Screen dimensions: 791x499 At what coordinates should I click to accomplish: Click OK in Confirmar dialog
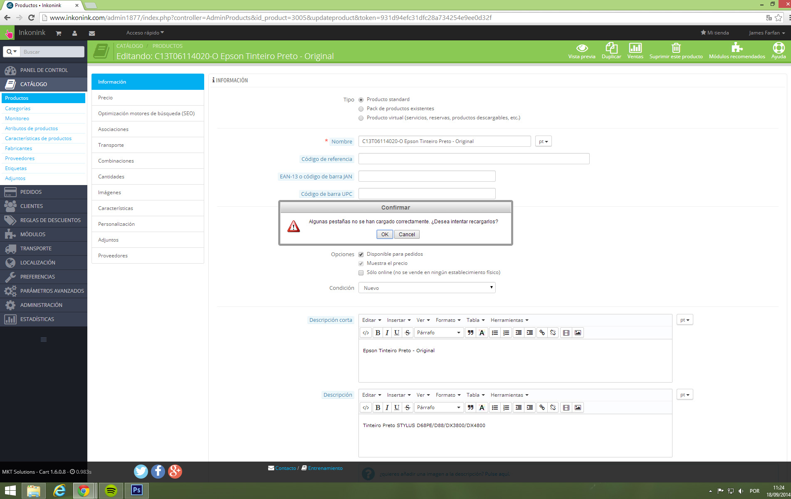pos(385,235)
